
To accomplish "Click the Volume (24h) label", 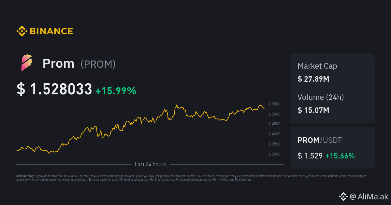I will 321,97.
